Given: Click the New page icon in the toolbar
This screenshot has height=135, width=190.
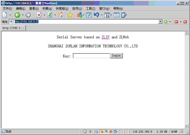Looking at the screenshot, I should coord(5,15).
